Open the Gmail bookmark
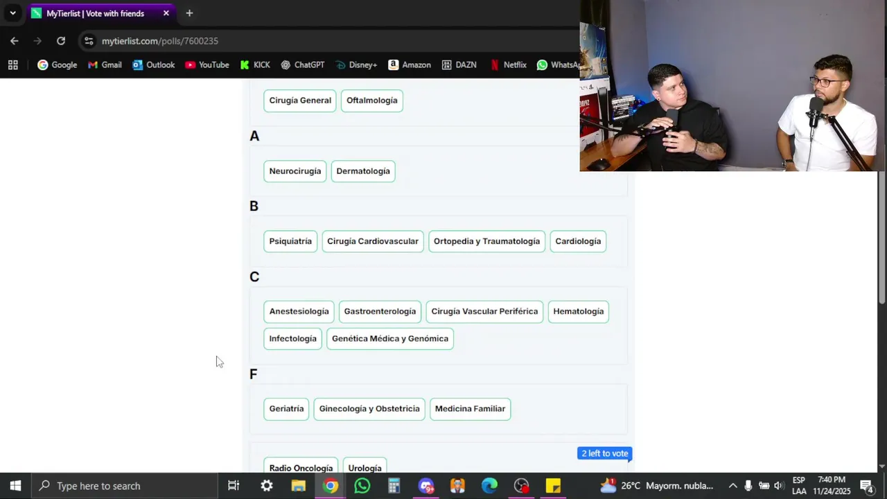Screen dimensions: 887x499 (x=105, y=64)
